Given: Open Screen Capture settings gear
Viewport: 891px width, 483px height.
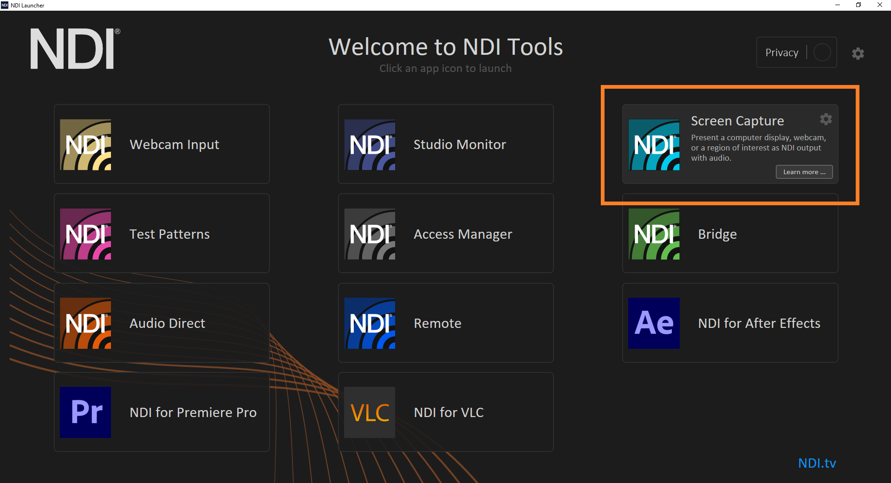Looking at the screenshot, I should click(x=826, y=119).
